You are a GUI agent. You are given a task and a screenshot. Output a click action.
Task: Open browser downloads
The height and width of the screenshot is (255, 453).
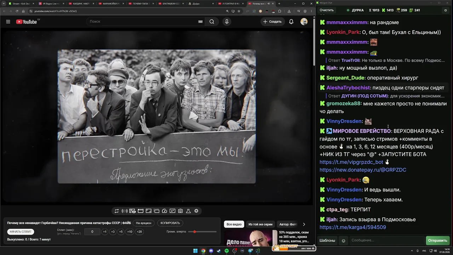tap(289, 11)
